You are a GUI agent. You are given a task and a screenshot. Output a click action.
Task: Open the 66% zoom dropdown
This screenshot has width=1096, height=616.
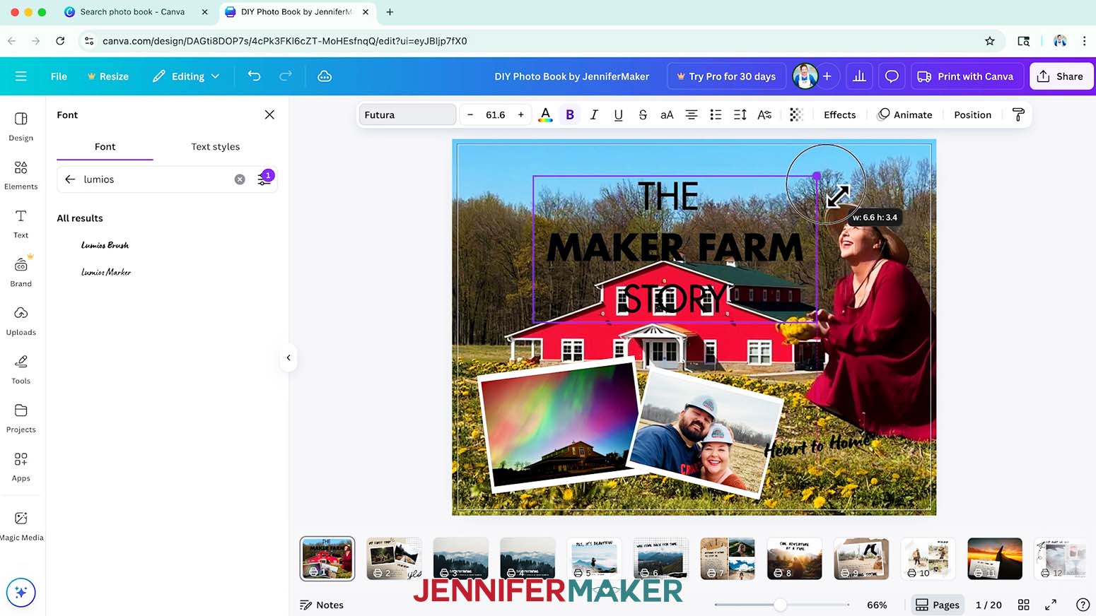tap(877, 605)
